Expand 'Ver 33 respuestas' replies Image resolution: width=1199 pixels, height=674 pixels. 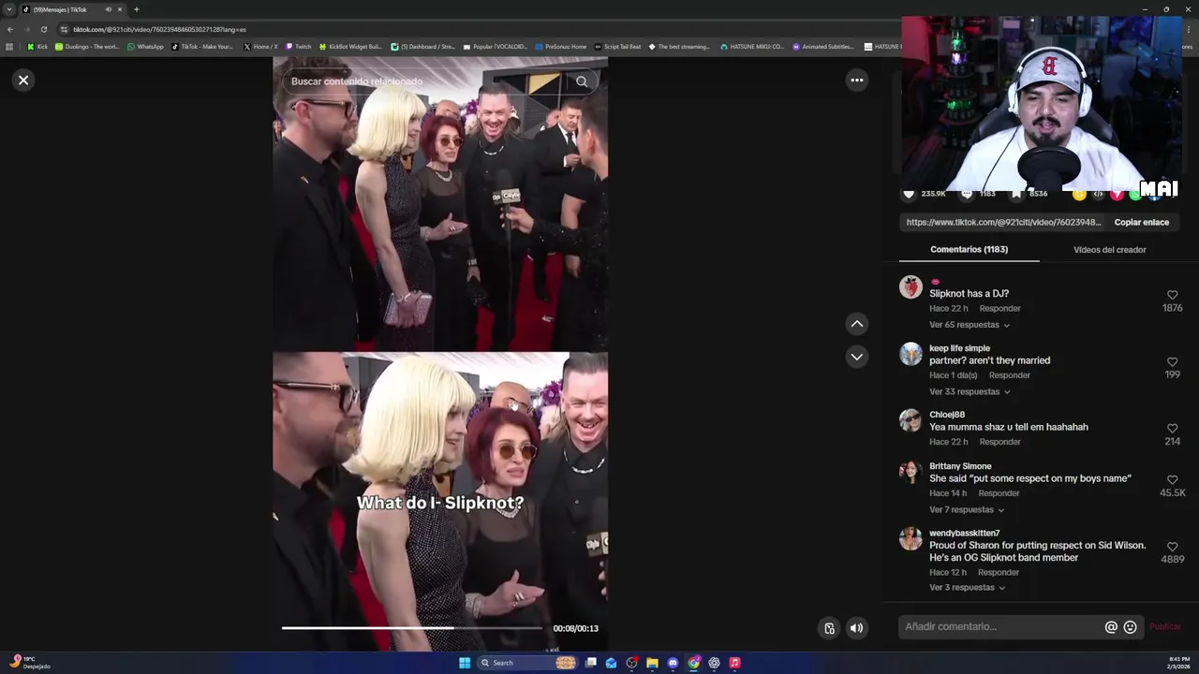[970, 391]
